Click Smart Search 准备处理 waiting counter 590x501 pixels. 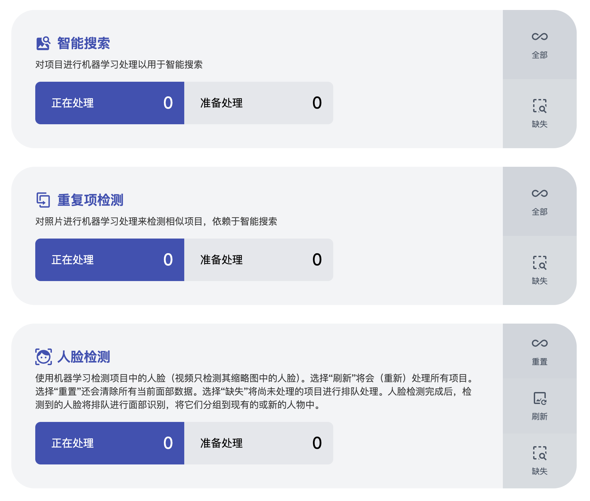(x=259, y=103)
